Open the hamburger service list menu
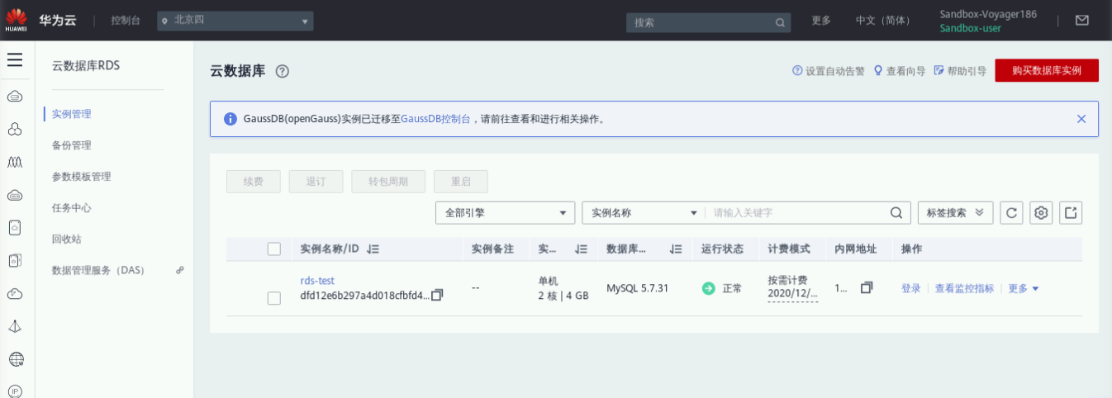Screen dimensions: 1112x398 14,60
